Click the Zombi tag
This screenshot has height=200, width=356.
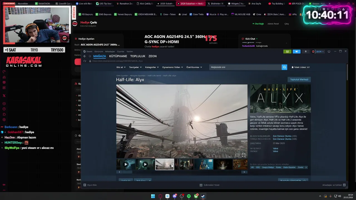(x=300, y=167)
